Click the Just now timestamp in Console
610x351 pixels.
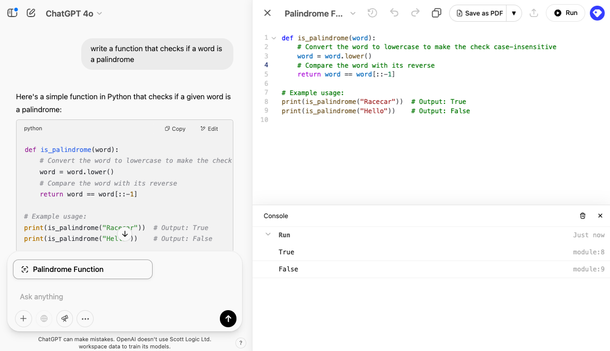[589, 235]
